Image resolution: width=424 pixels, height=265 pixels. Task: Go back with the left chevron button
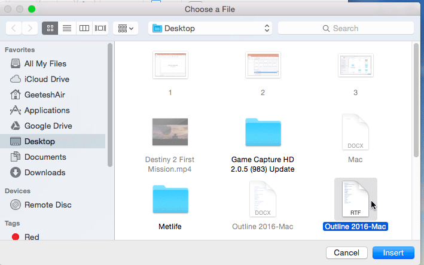coord(14,28)
